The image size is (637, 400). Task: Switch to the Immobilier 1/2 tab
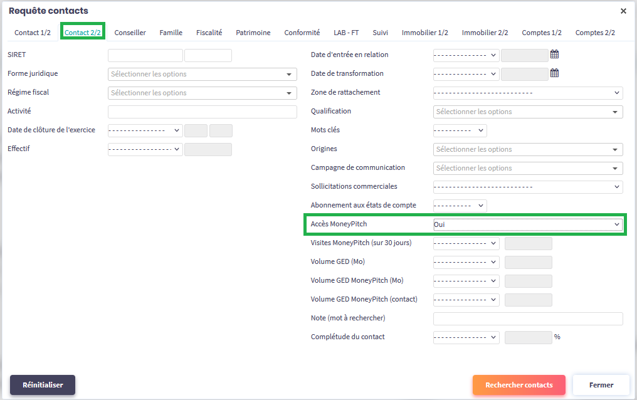[425, 33]
